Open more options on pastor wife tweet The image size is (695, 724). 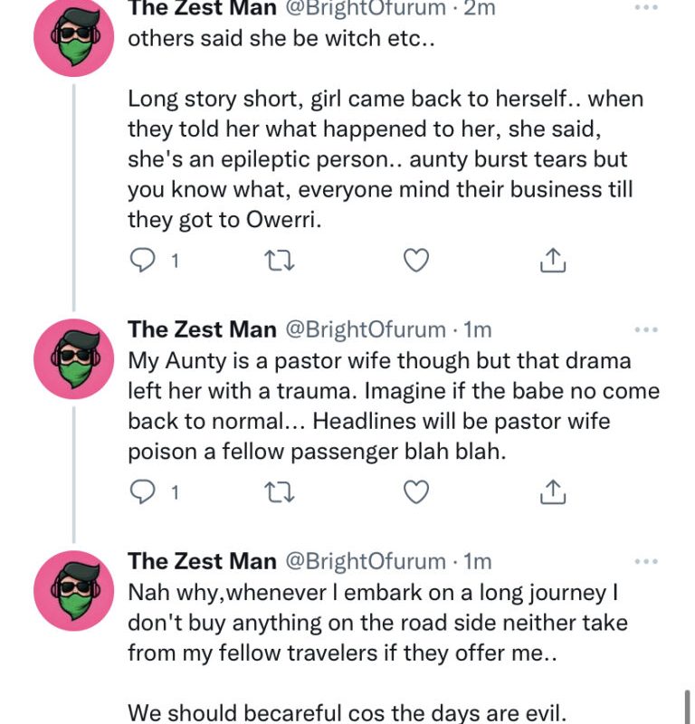pyautogui.click(x=646, y=330)
